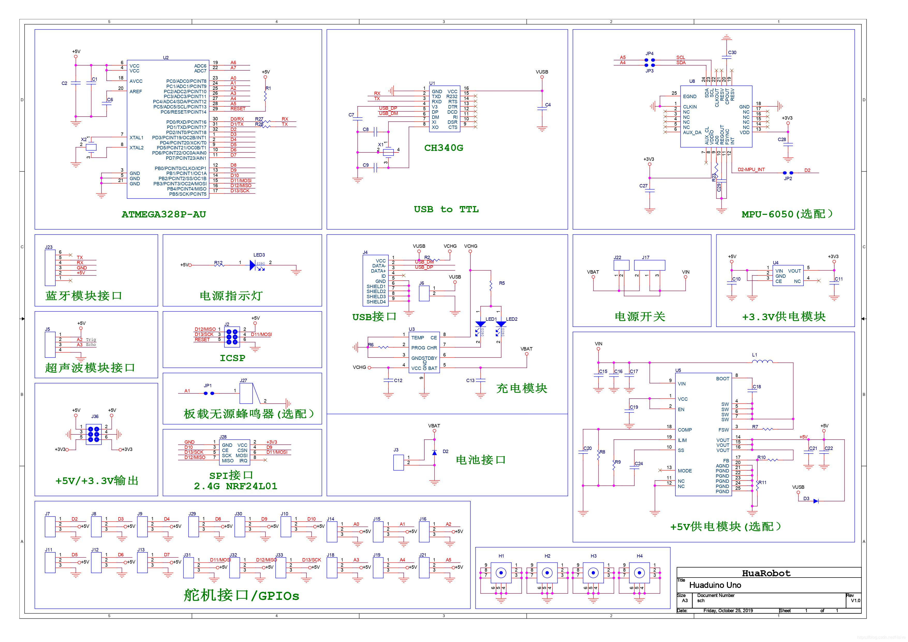Select the JP4 jumper on SCL line

(x=649, y=60)
